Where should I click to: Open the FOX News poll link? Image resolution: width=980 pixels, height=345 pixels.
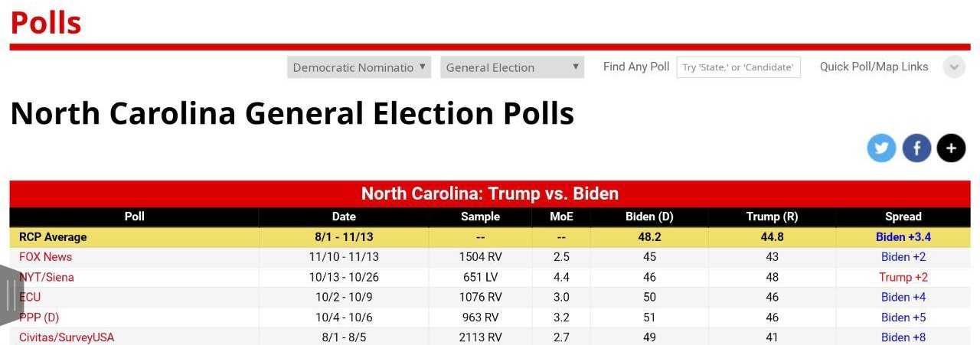pos(45,257)
